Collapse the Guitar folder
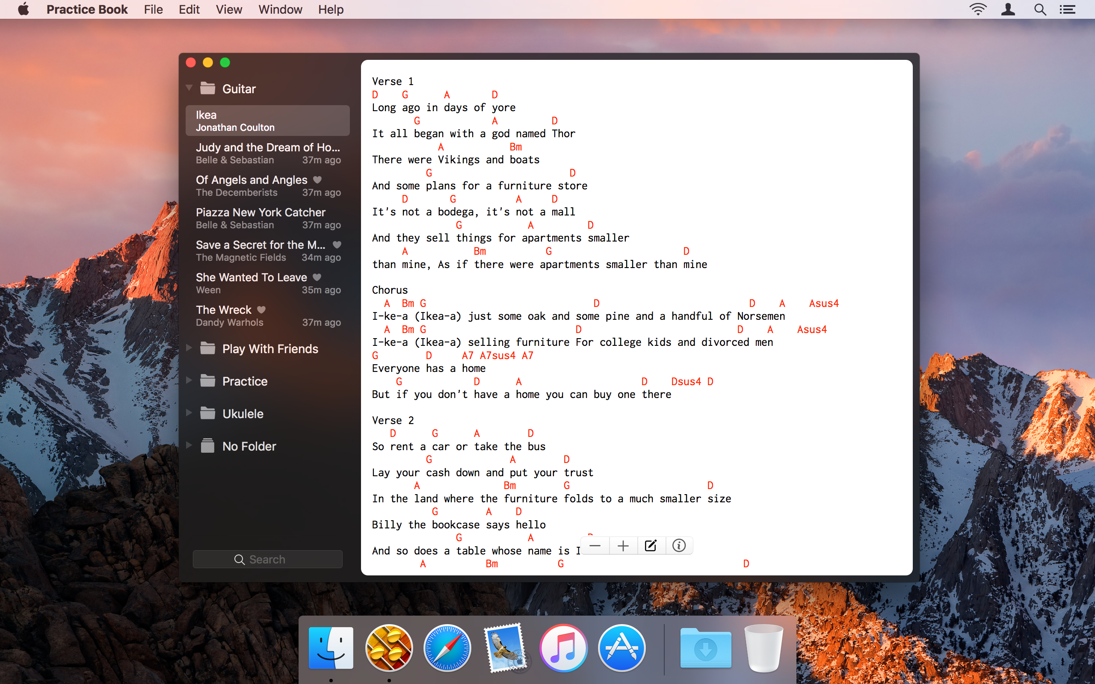This screenshot has height=684, width=1095. [189, 88]
